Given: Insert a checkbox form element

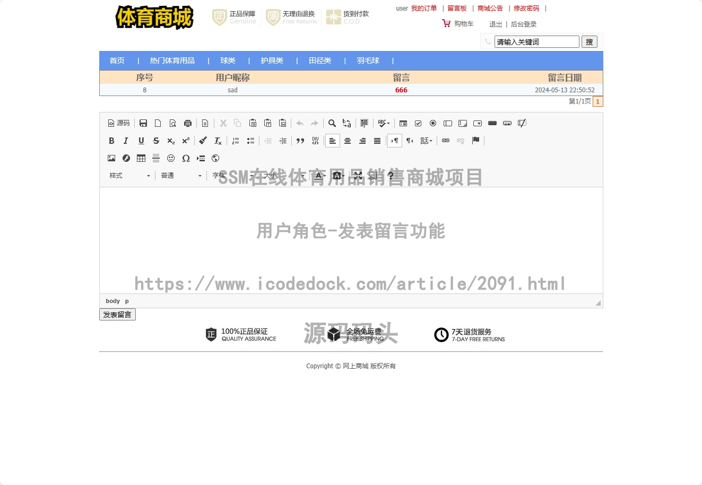Looking at the screenshot, I should [x=418, y=123].
